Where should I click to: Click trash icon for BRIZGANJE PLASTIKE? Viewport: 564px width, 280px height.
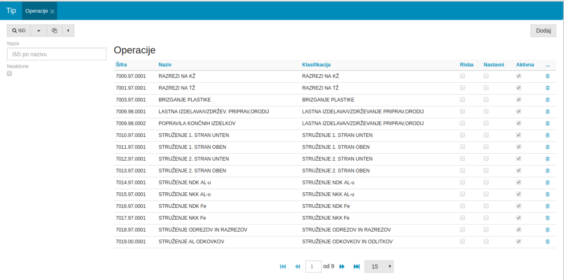point(547,100)
